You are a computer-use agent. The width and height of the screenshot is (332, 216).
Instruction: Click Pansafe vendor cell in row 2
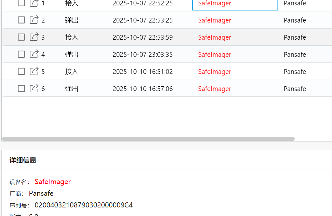click(295, 20)
